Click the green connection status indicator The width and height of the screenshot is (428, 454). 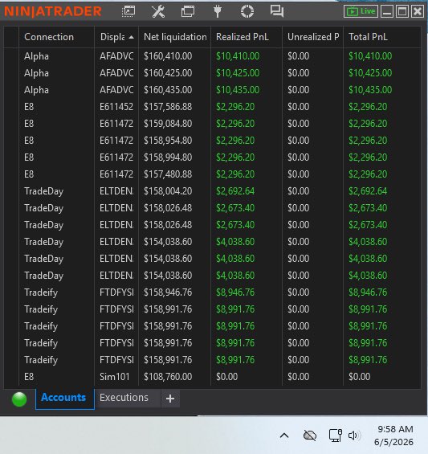(x=19, y=399)
